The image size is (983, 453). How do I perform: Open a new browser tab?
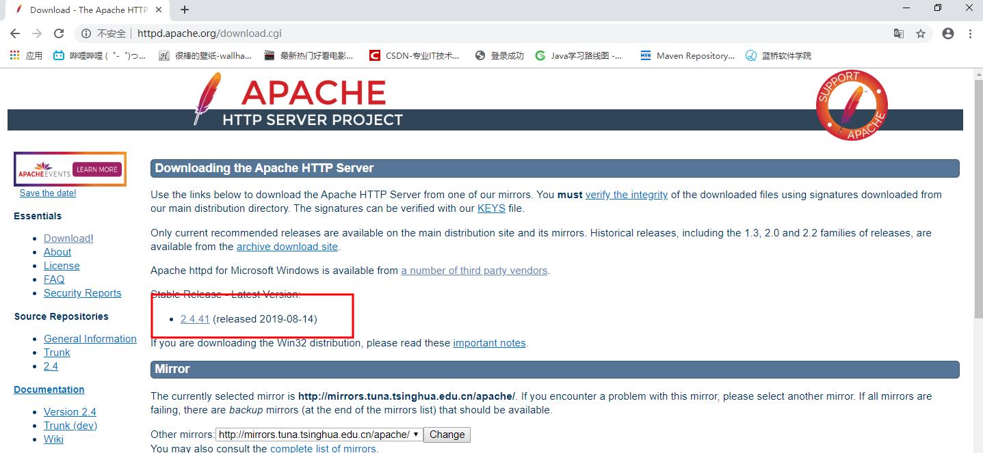tap(185, 10)
